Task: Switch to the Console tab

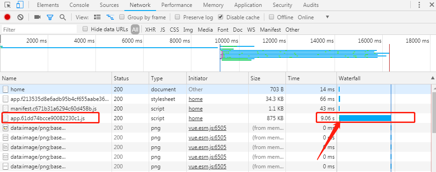Action: [79, 5]
